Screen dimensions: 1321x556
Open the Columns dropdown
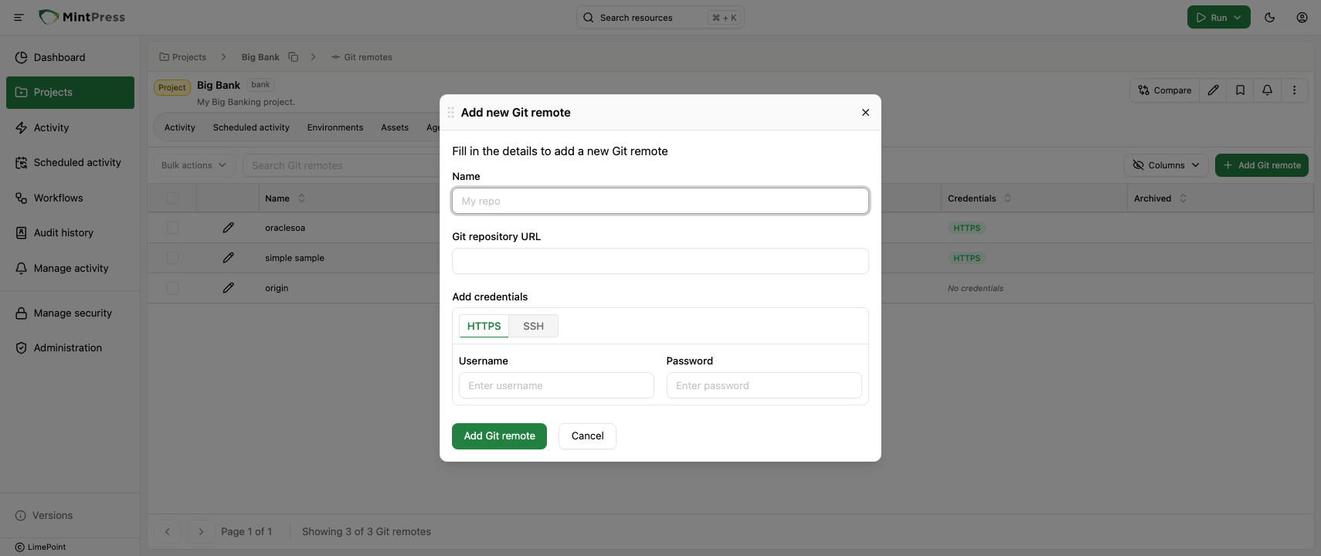1166,165
